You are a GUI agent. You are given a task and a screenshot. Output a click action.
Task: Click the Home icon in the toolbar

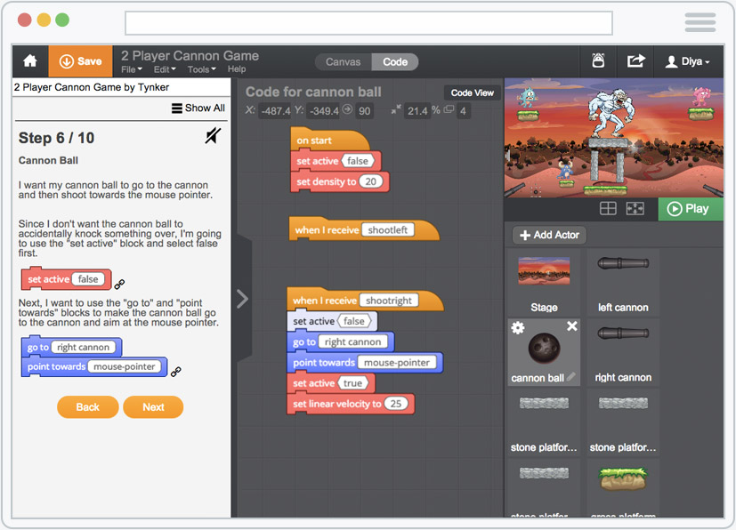tap(30, 61)
